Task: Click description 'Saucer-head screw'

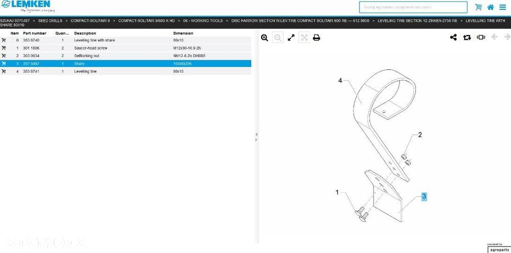Action: click(90, 48)
